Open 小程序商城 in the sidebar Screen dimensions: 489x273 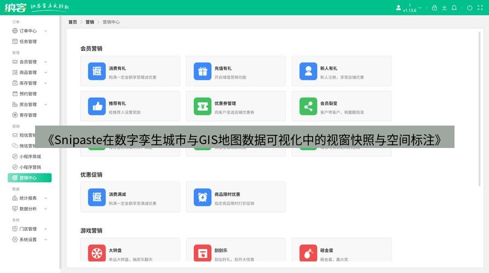[30, 156]
